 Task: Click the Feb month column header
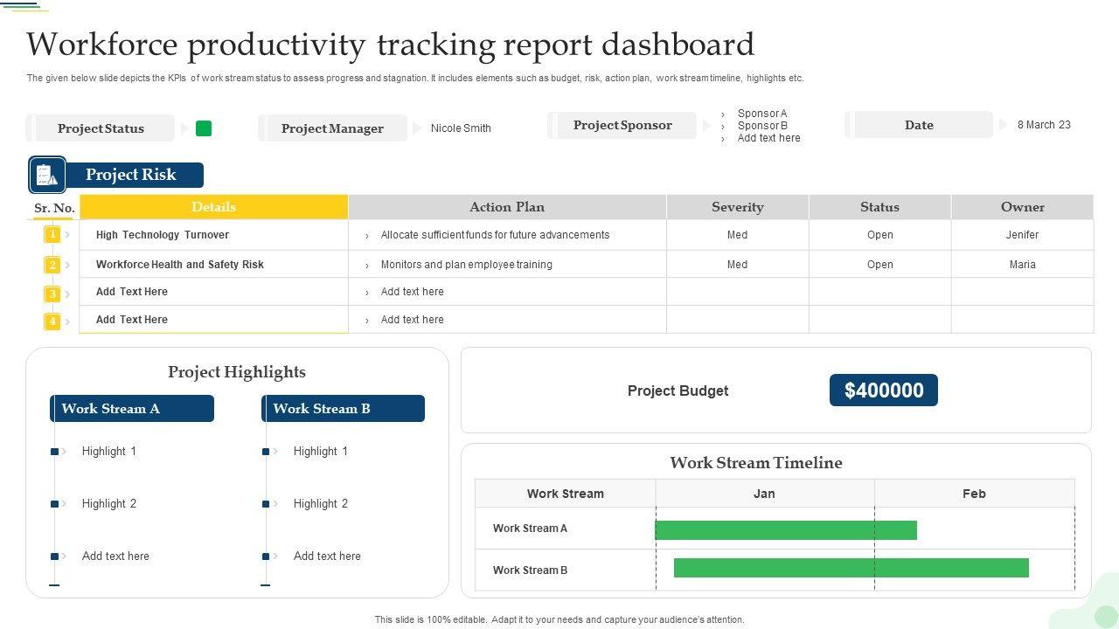[x=974, y=494]
